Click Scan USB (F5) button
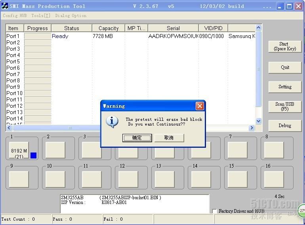305x225 pixels. coord(285,107)
